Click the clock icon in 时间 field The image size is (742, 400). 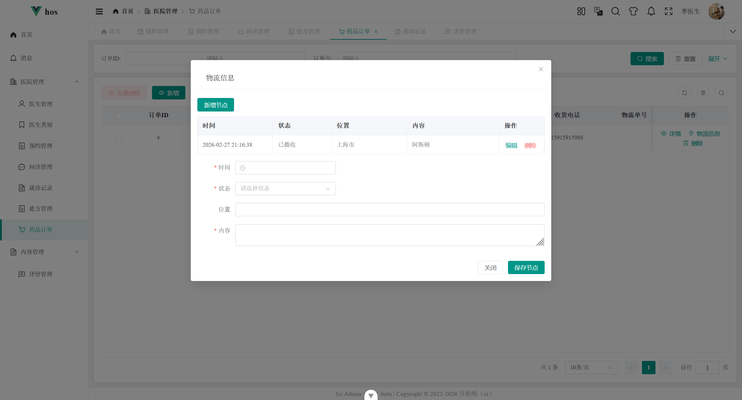[x=243, y=168]
